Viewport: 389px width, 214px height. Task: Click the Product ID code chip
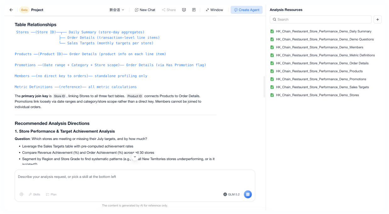[135, 96]
